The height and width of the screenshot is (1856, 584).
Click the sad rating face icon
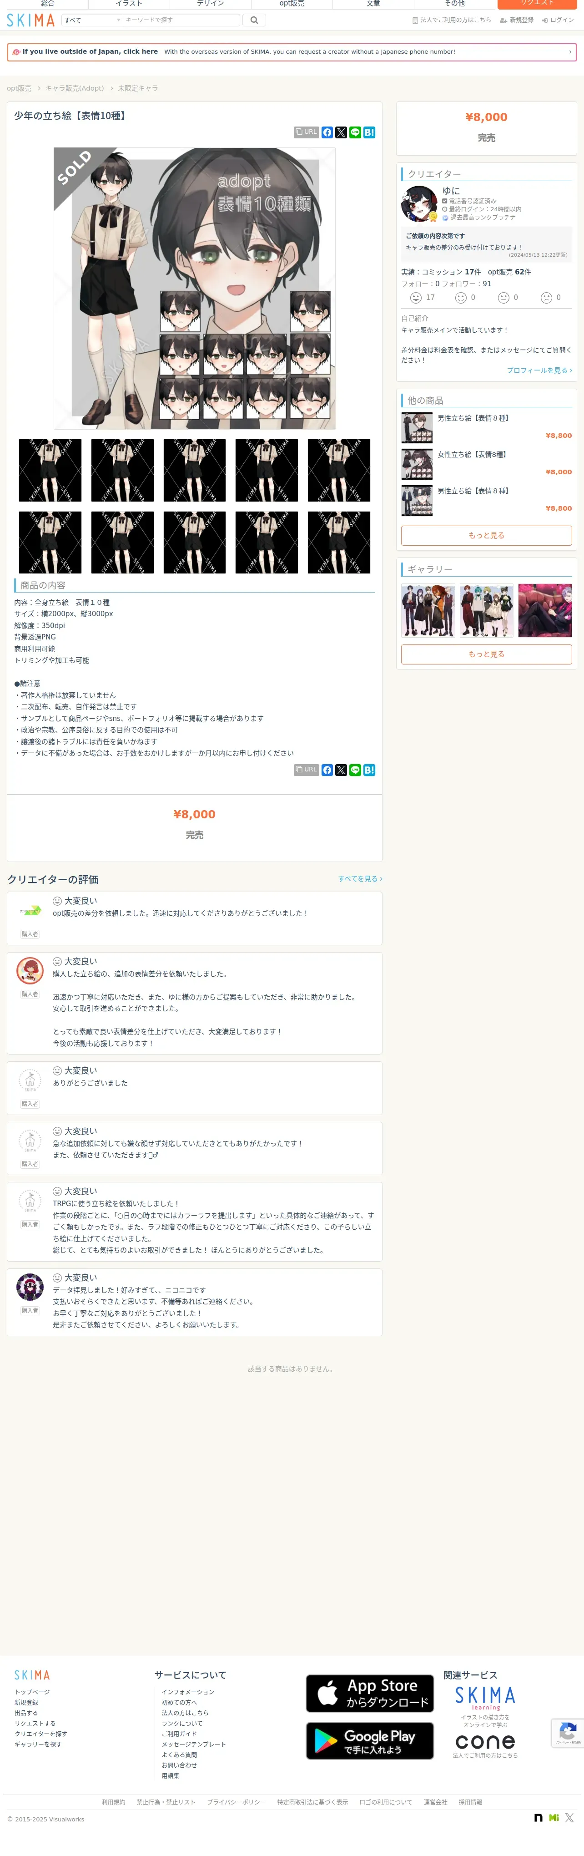coord(546,298)
